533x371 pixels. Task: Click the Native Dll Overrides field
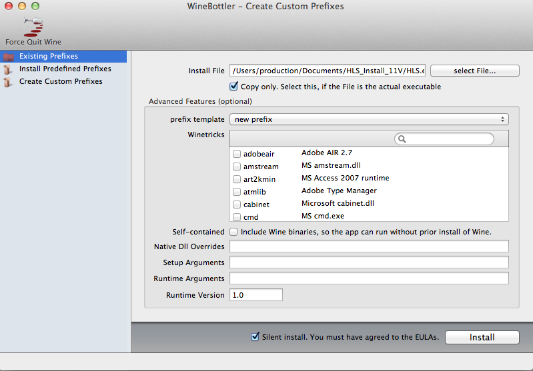click(369, 246)
